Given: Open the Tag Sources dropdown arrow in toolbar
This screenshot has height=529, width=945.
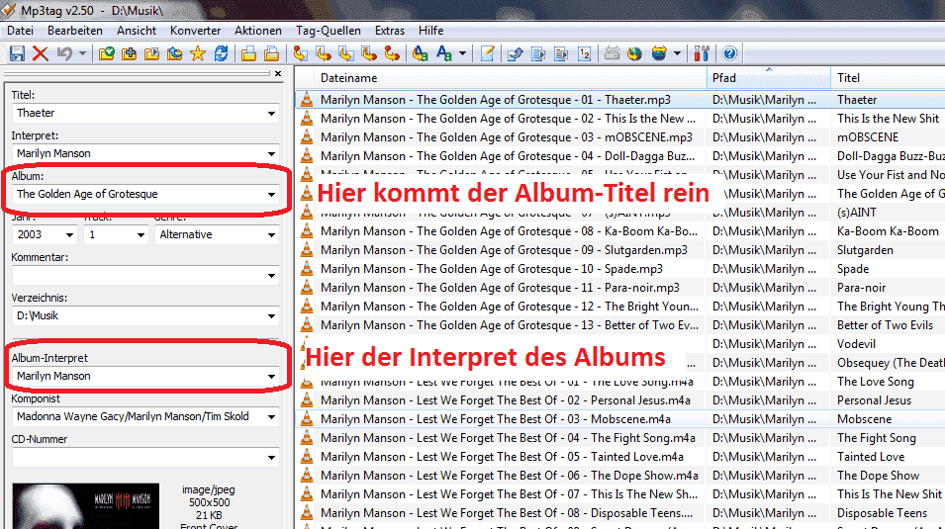Looking at the screenshot, I should point(678,53).
